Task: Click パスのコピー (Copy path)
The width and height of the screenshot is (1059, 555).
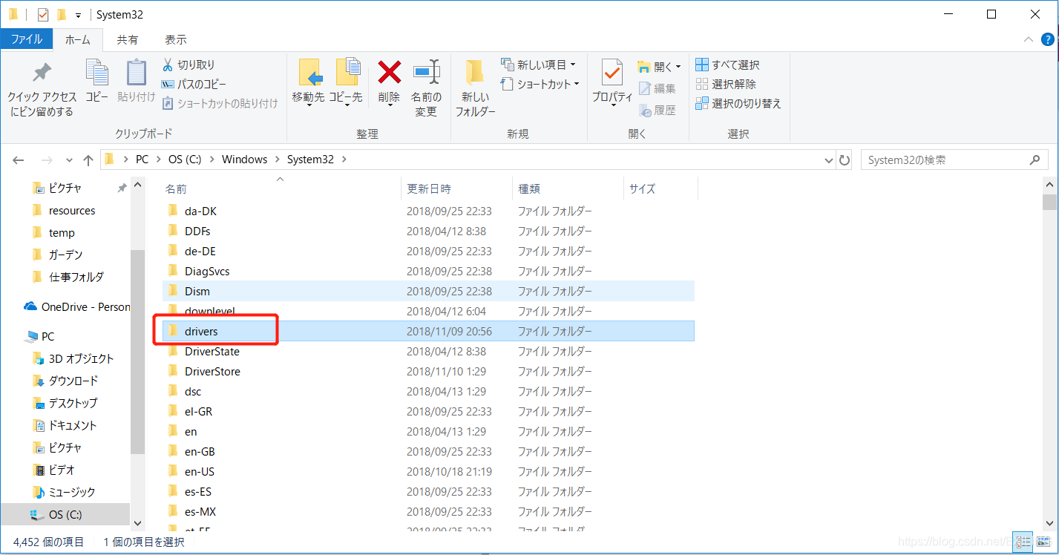Action: pyautogui.click(x=194, y=84)
